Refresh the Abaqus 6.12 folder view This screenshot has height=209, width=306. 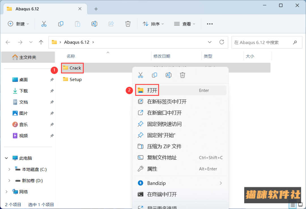(x=222, y=42)
